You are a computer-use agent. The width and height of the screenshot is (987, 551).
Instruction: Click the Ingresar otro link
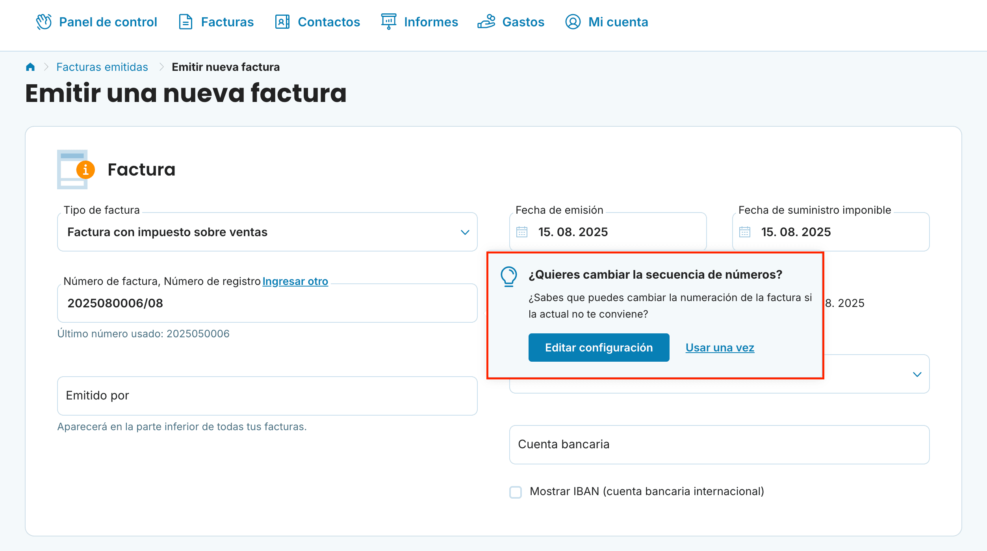295,281
